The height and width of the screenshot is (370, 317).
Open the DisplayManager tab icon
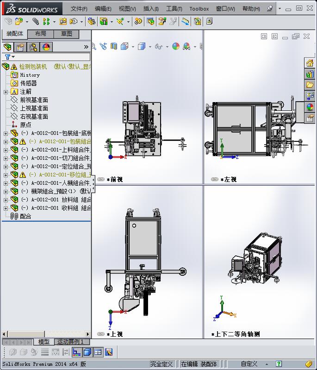tap(46, 47)
